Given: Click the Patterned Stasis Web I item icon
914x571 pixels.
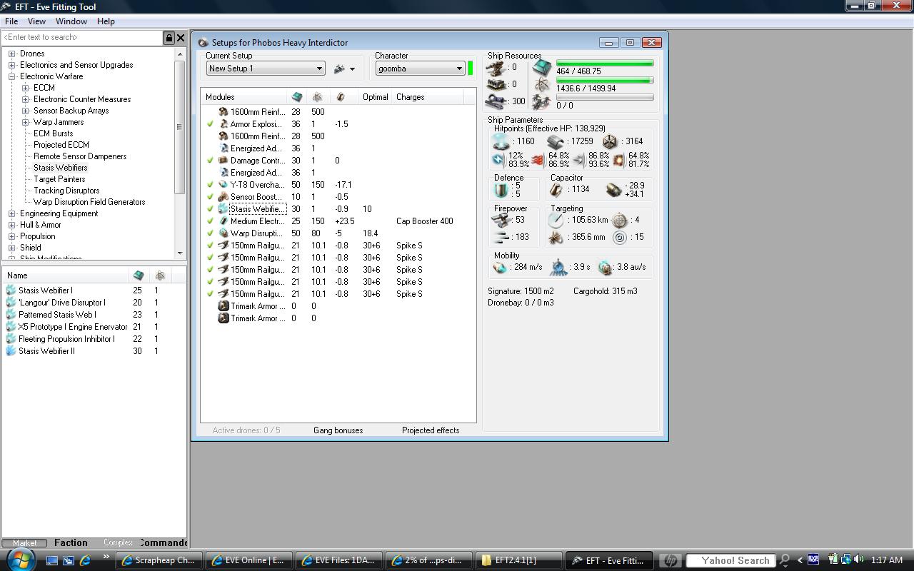Looking at the screenshot, I should [x=11, y=315].
